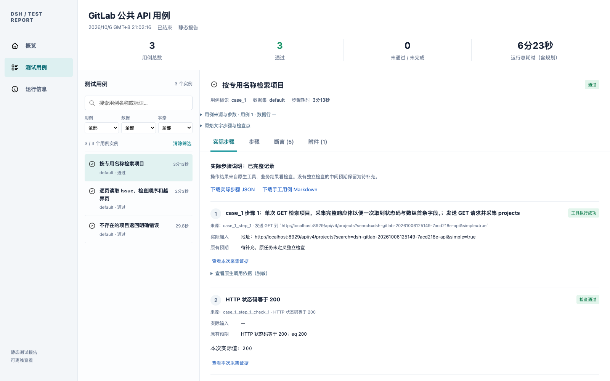Click step number 1 circle
Viewport: 610px width, 381px height.
(x=216, y=214)
